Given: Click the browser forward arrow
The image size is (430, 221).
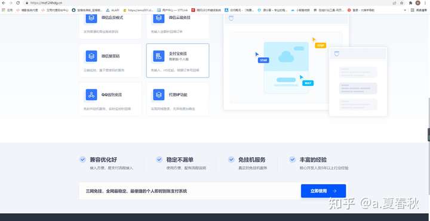Looking at the screenshot, I should coord(10,3).
